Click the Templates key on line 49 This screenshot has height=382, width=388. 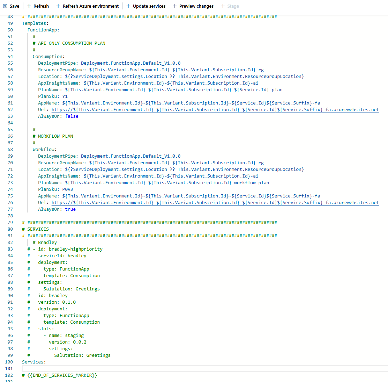point(34,23)
